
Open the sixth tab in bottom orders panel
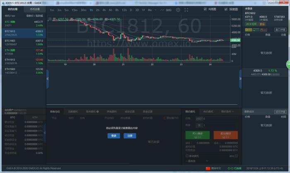click(x=147, y=111)
